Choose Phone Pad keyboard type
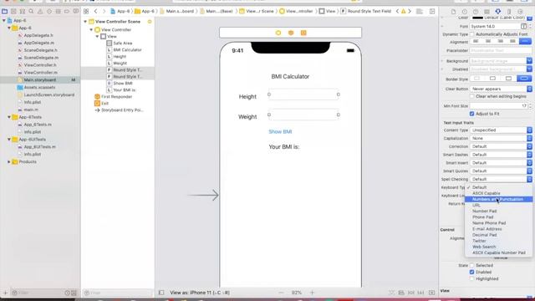 pyautogui.click(x=498, y=217)
